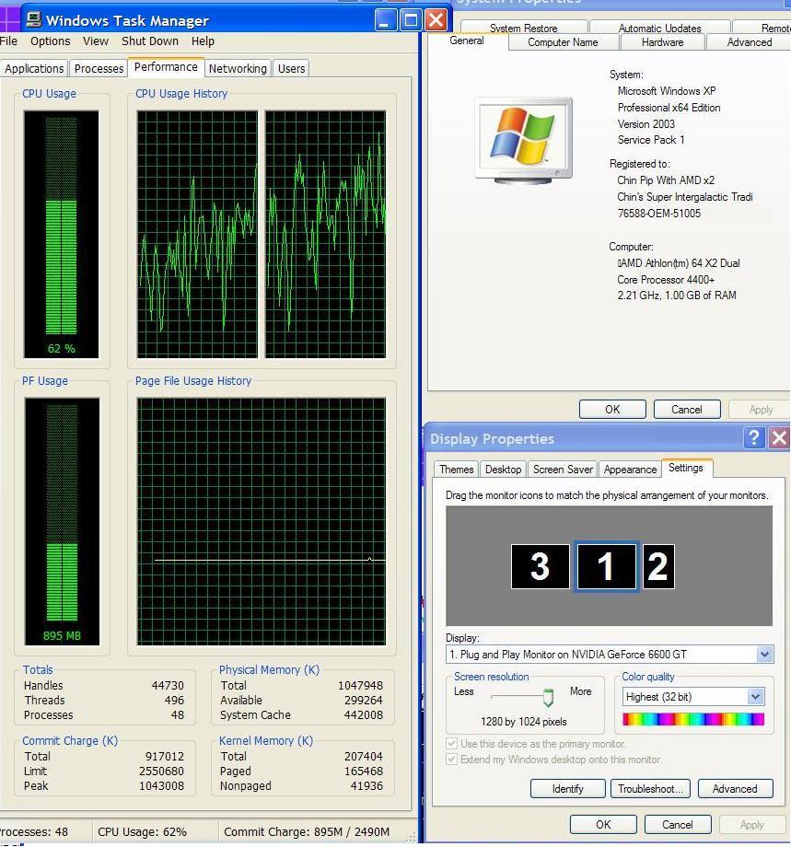Switch to the Appearance tab
The image size is (791, 847).
click(x=630, y=469)
